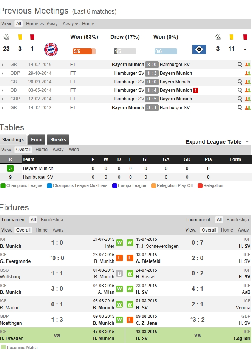Switch to the Form tab
Viewport: 252px width, 349px height.
[x=37, y=140]
